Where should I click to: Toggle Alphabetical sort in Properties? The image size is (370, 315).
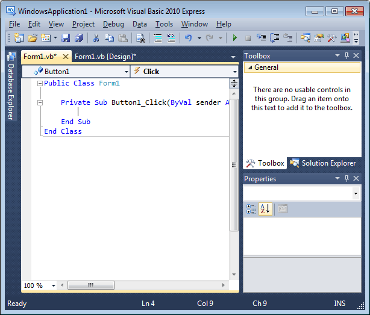point(265,209)
